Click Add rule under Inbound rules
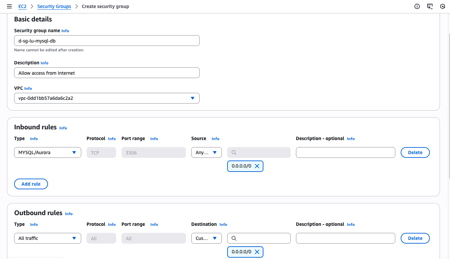450x259 pixels. click(x=31, y=184)
